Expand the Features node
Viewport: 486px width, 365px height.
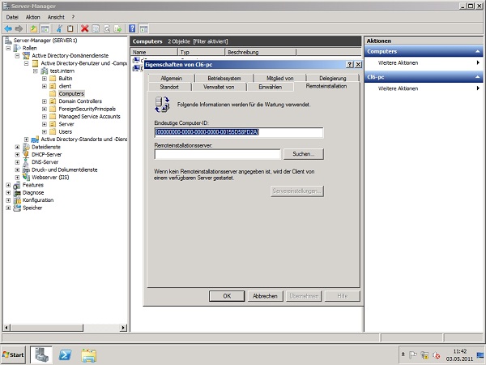[8, 185]
